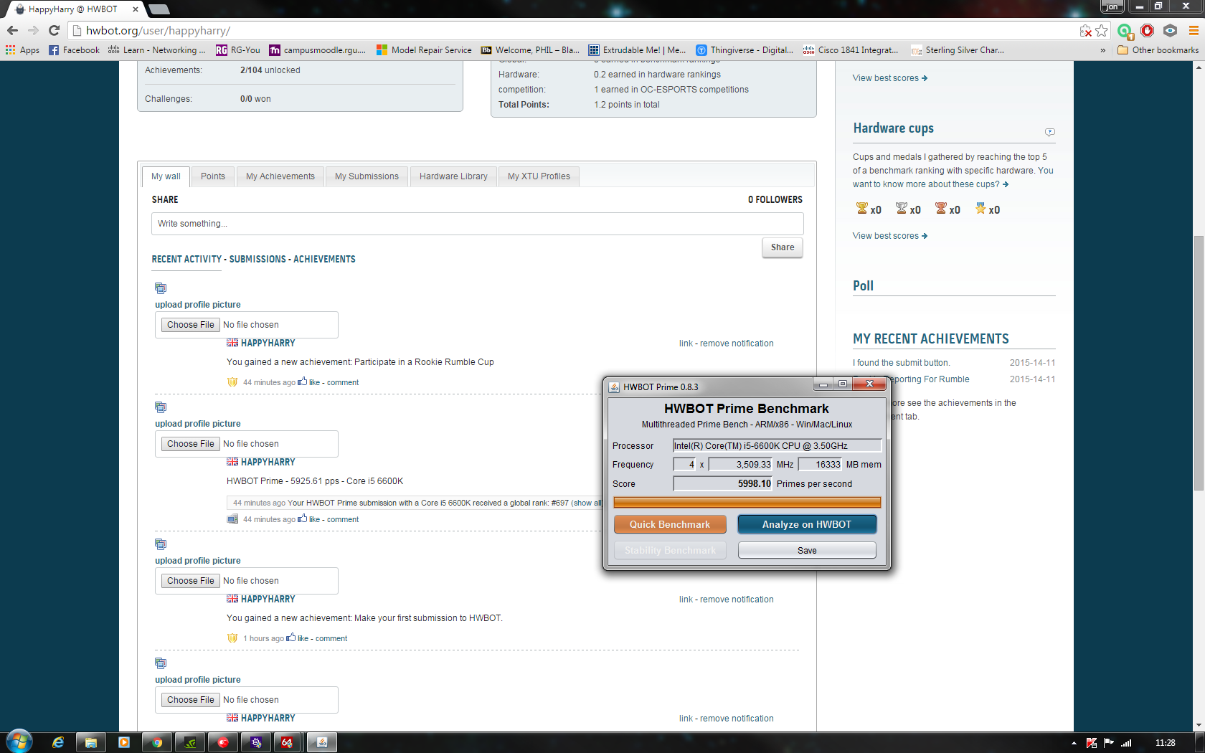Screen dimensions: 1205x753
Task: Click the blocked plugin icon in address bar
Action: point(1086,30)
